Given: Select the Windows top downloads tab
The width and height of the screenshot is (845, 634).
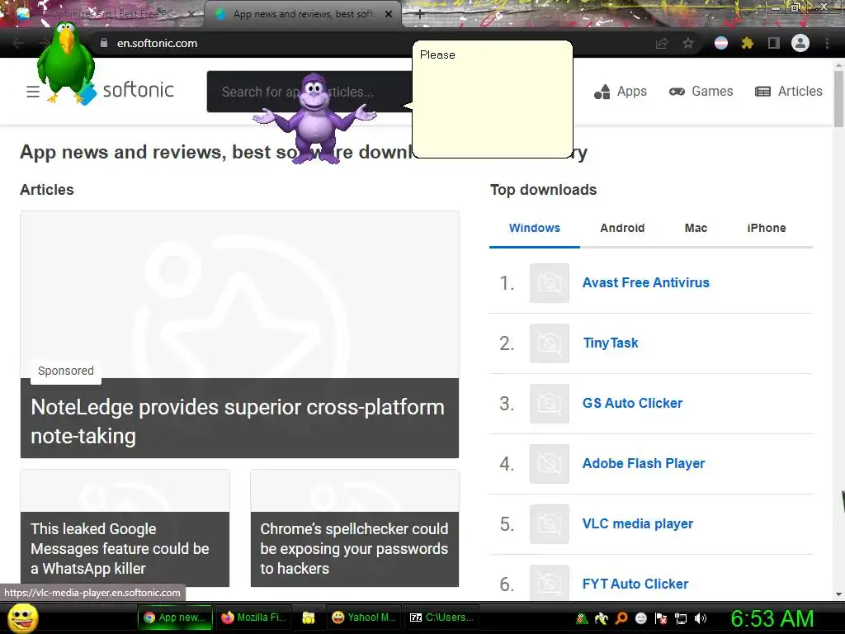Looking at the screenshot, I should (x=535, y=228).
